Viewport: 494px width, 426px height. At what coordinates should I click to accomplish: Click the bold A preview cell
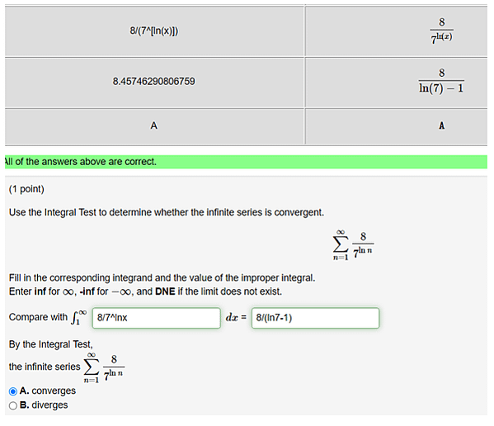click(441, 125)
